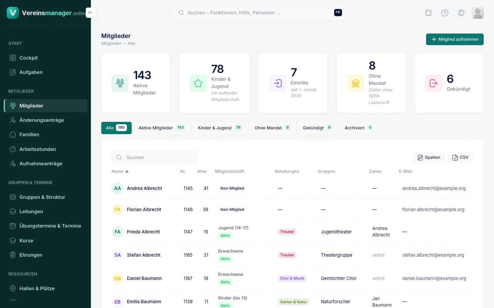Open Gruppen & Struktur
The image size is (494, 308).
coord(46,197)
